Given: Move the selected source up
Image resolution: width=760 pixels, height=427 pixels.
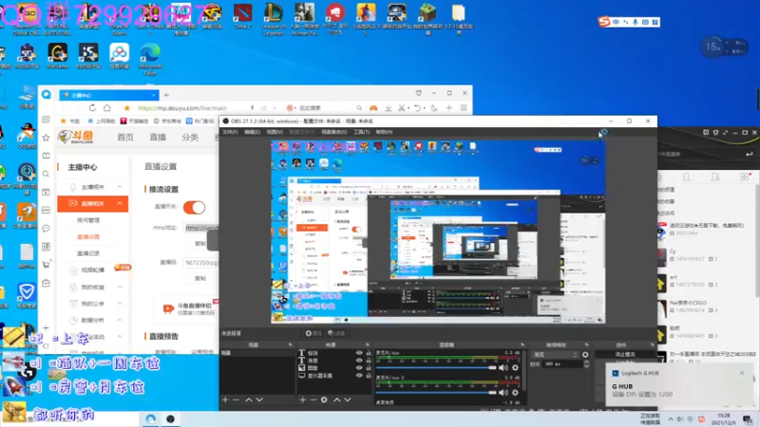Looking at the screenshot, I should point(336,399).
